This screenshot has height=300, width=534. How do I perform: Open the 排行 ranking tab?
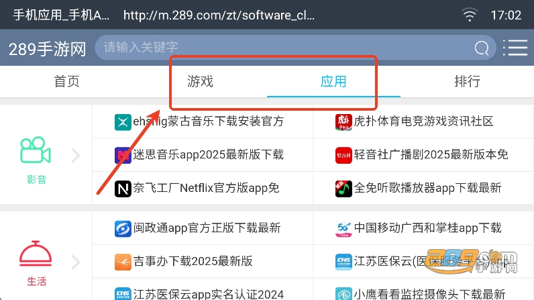click(x=467, y=82)
